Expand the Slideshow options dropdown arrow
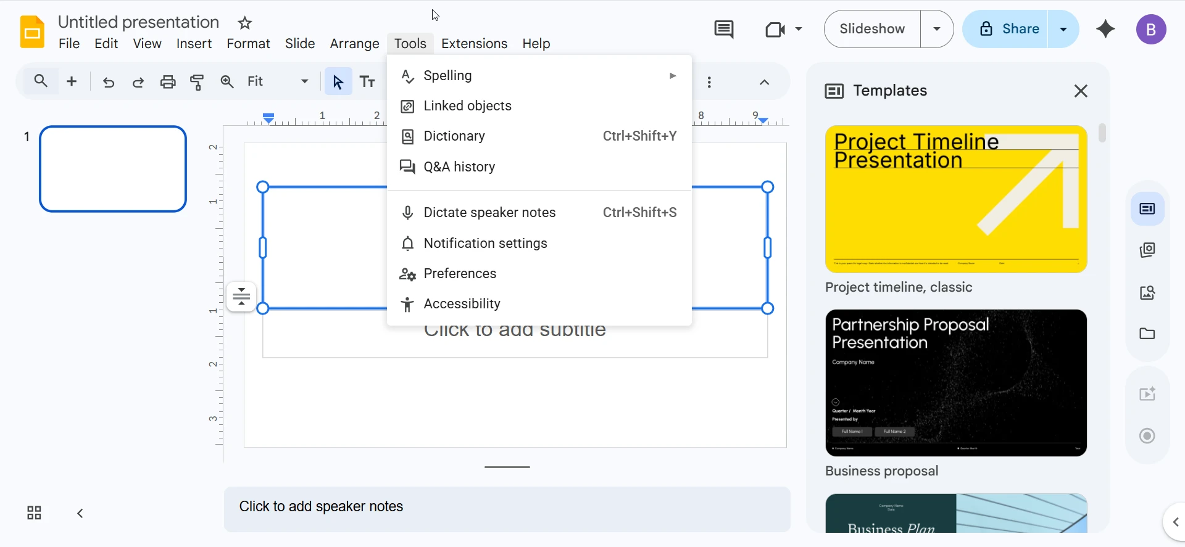Viewport: 1185px width, 547px height. 937,29
